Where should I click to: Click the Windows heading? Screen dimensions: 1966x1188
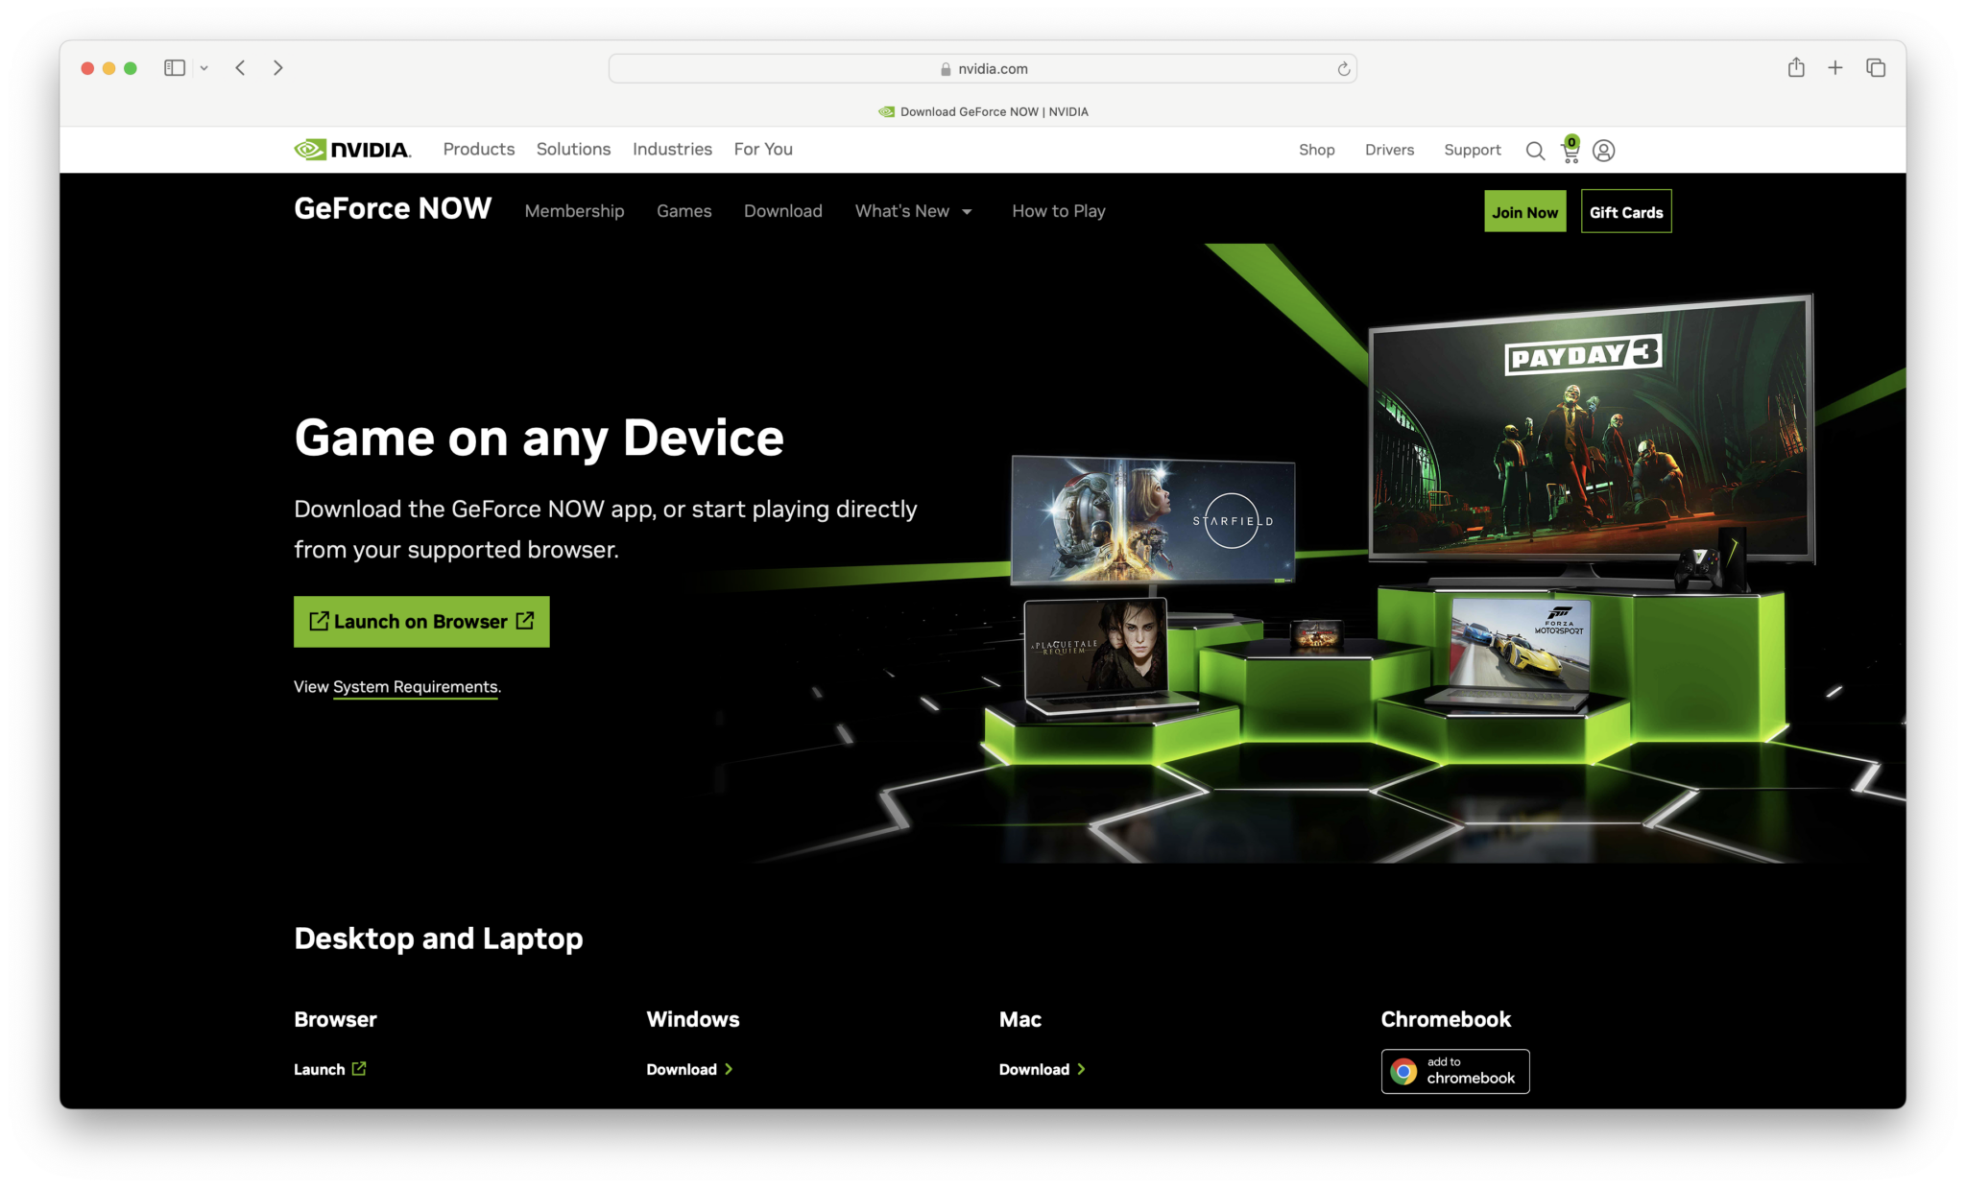coord(692,1019)
